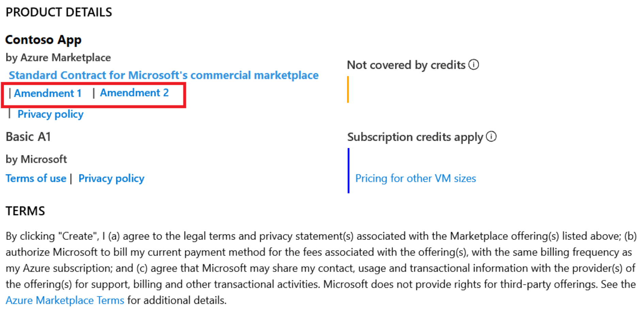Click the orange credits indicator bar
The image size is (639, 309).
click(348, 90)
